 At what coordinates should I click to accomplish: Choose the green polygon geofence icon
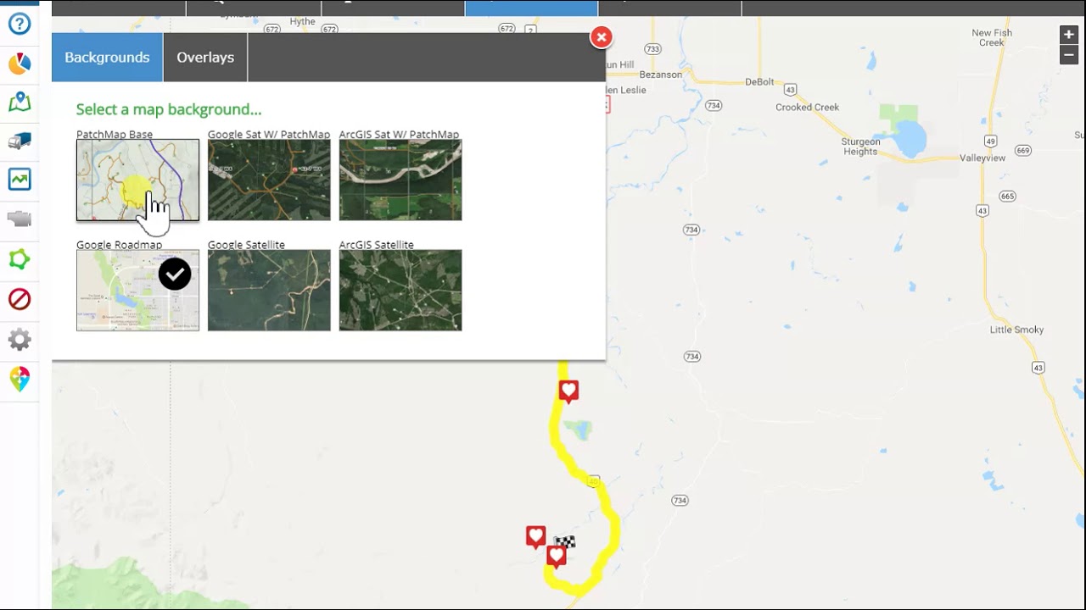pos(20,259)
